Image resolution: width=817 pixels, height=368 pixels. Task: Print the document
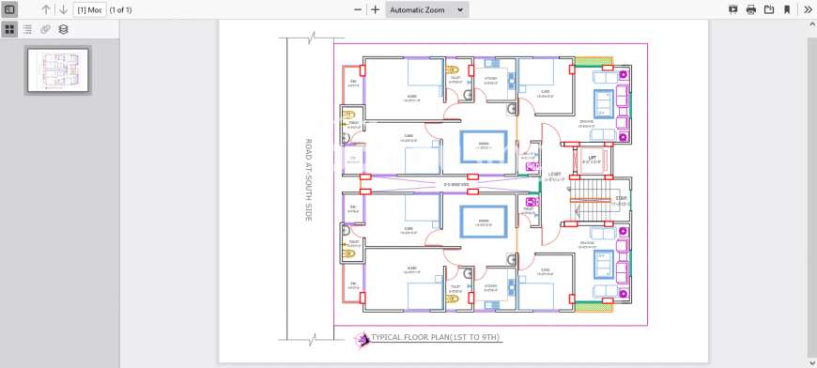point(751,9)
